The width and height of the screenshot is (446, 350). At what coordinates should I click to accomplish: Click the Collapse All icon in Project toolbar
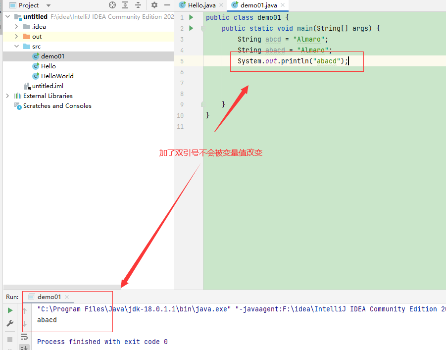pos(138,5)
